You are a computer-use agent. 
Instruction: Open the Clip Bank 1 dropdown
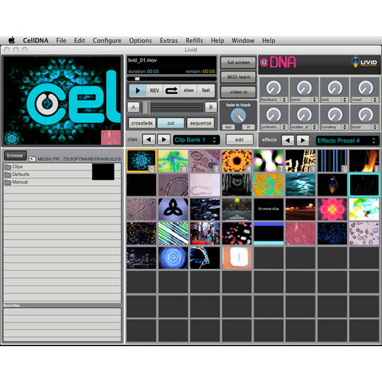pos(196,140)
